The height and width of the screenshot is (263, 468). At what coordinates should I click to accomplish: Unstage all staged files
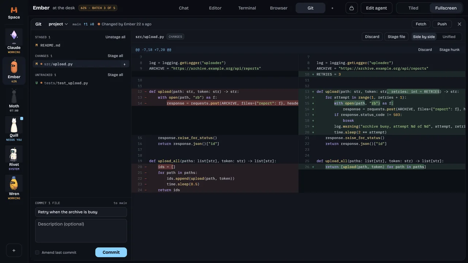pyautogui.click(x=116, y=37)
